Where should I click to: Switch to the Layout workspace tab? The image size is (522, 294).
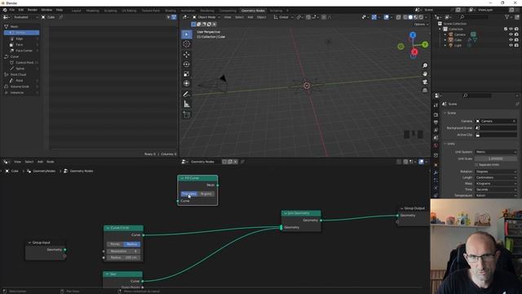tap(76, 11)
